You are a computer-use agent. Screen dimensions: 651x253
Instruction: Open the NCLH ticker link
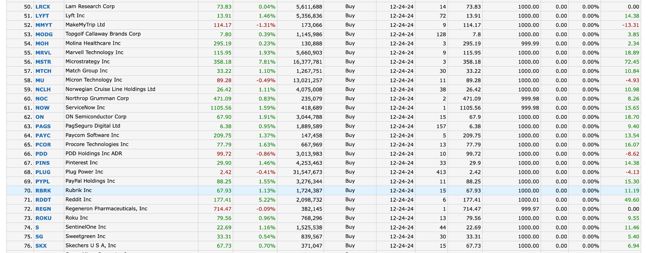pos(43,89)
